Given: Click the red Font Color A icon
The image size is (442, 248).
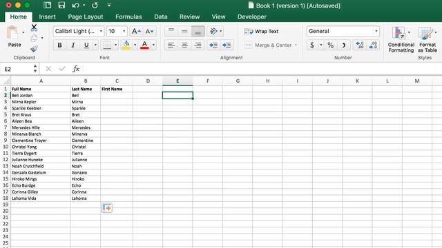Looking at the screenshot, I should [x=144, y=45].
